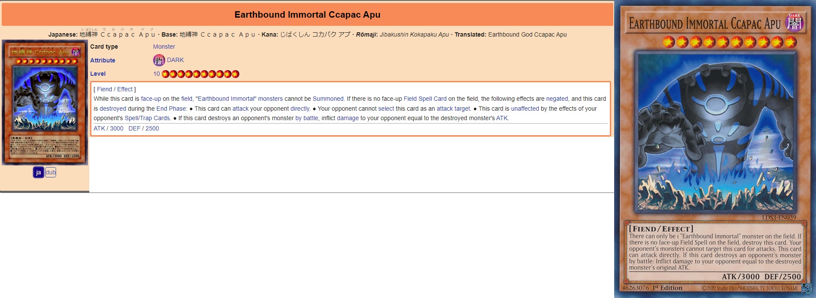
Task: Open the attack target link
Action: 453,109
